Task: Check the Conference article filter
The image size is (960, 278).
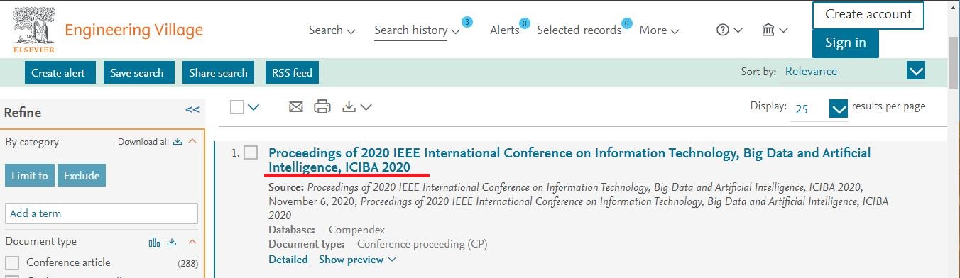Action: (12, 263)
